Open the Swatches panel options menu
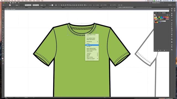 click(x=170, y=13)
